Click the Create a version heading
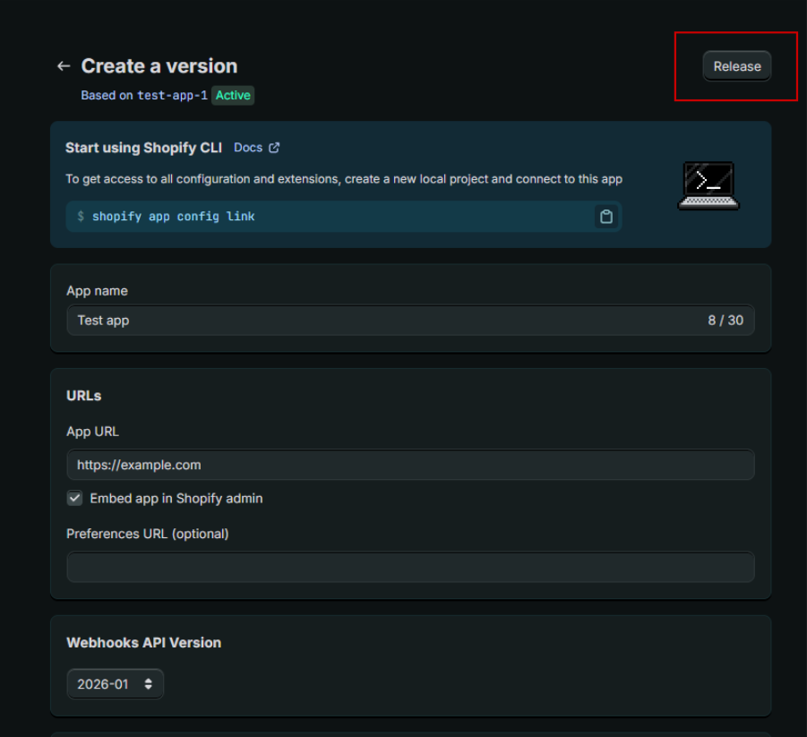 click(x=159, y=66)
